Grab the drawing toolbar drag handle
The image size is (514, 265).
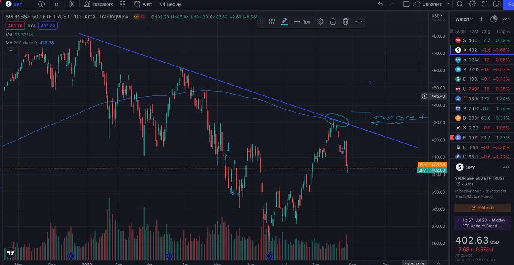[261, 21]
